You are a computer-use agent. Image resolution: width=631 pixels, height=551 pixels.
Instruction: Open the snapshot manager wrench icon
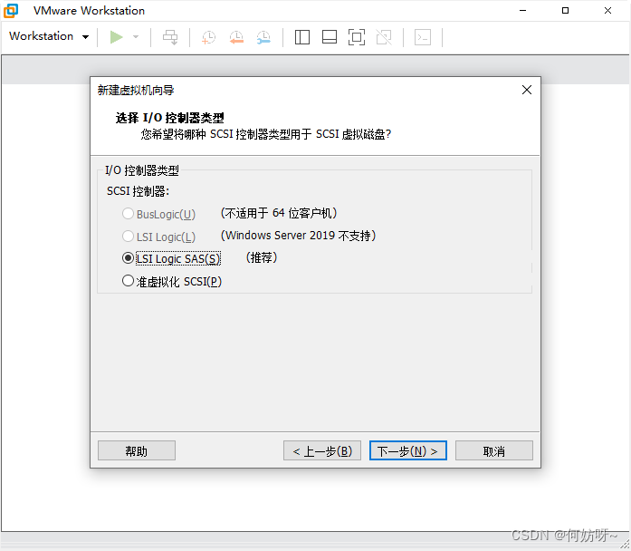pos(263,37)
